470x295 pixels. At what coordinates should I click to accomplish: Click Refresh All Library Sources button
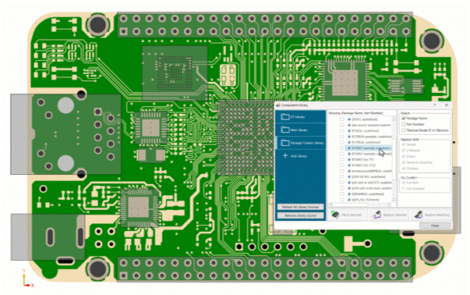tap(300, 207)
